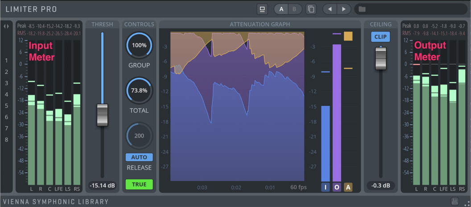Viewport: 471px width, 207px height.
Task: Toggle the O output graph button
Action: (337, 187)
